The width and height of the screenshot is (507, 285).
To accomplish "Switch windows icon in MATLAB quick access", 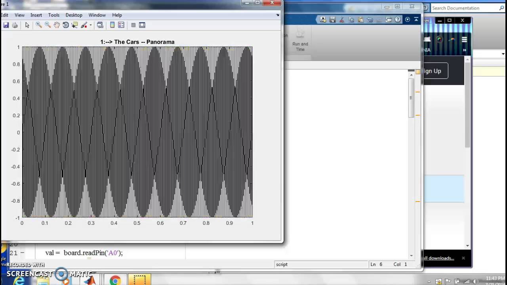I will pos(389,20).
